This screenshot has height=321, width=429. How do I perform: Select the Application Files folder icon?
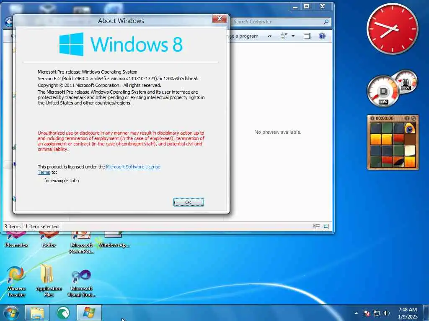49,281
